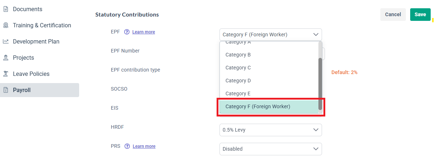Click the Cancel button
Image resolution: width=435 pixels, height=160 pixels.
(393, 14)
